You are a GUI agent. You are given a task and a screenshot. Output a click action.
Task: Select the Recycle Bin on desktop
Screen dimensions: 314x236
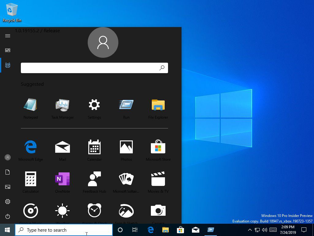12,13
